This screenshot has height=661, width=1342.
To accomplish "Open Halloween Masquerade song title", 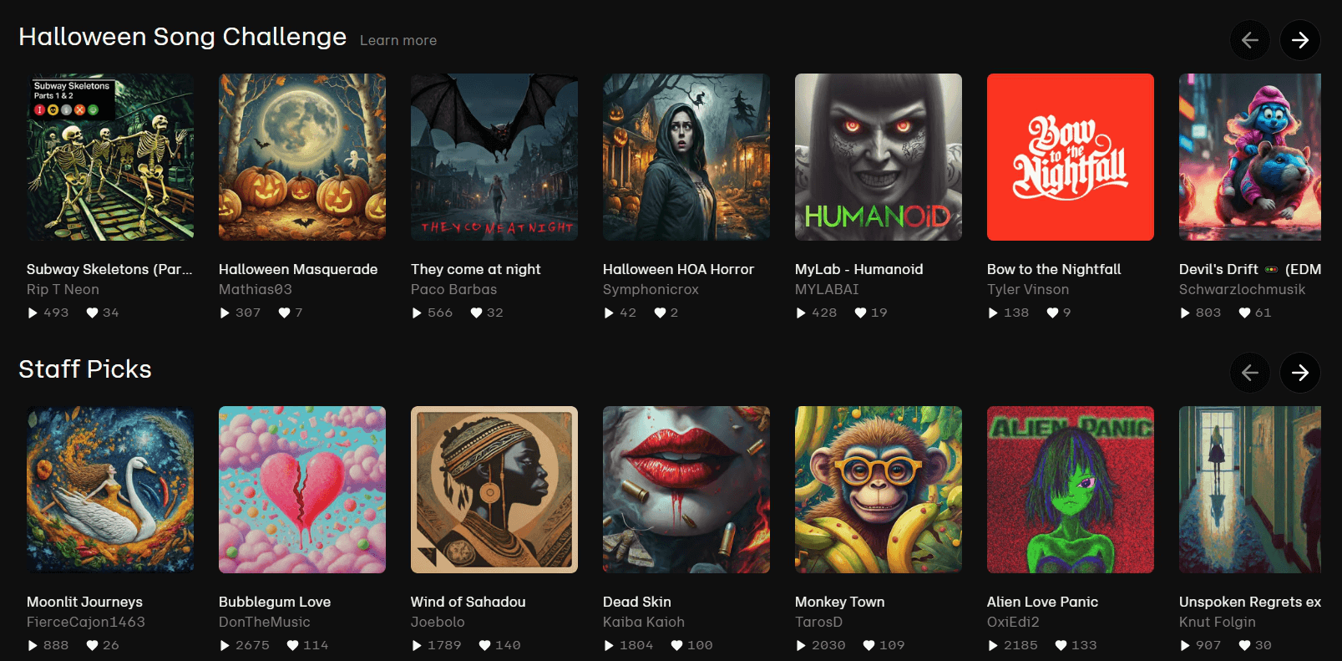I will coord(298,269).
